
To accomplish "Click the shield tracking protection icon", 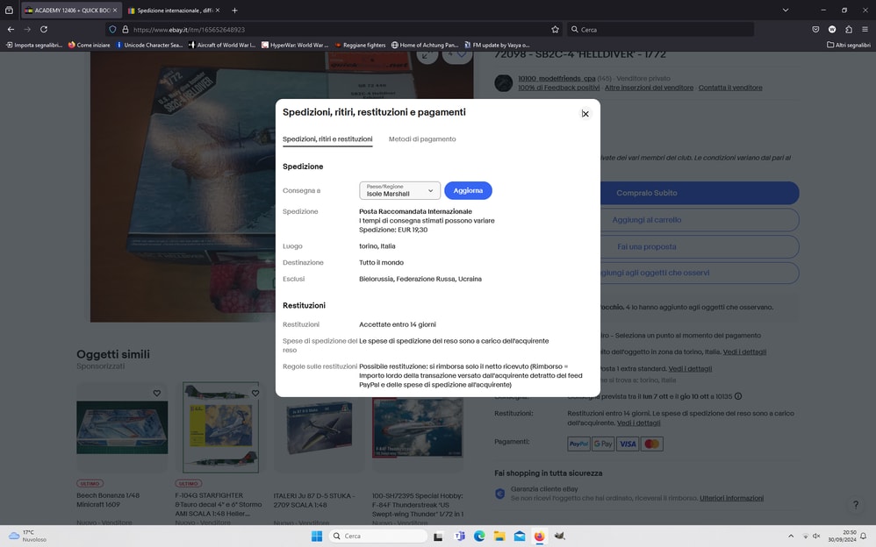I will click(112, 29).
